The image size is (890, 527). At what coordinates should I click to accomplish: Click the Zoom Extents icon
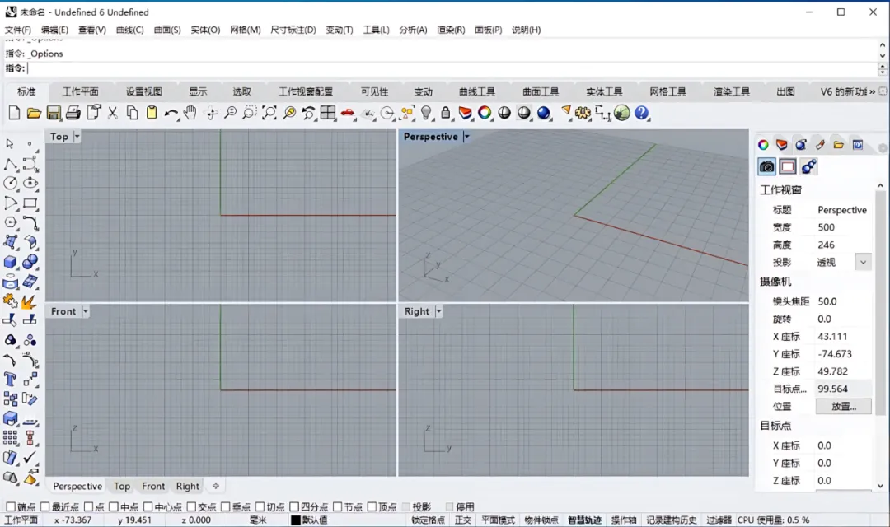[x=269, y=113]
